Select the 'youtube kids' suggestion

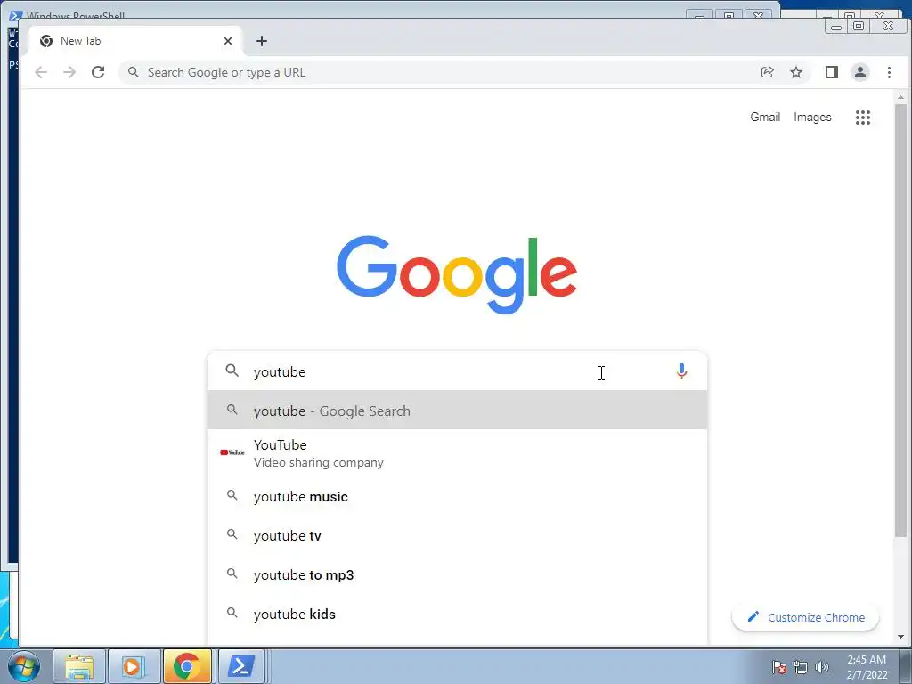coord(457,614)
